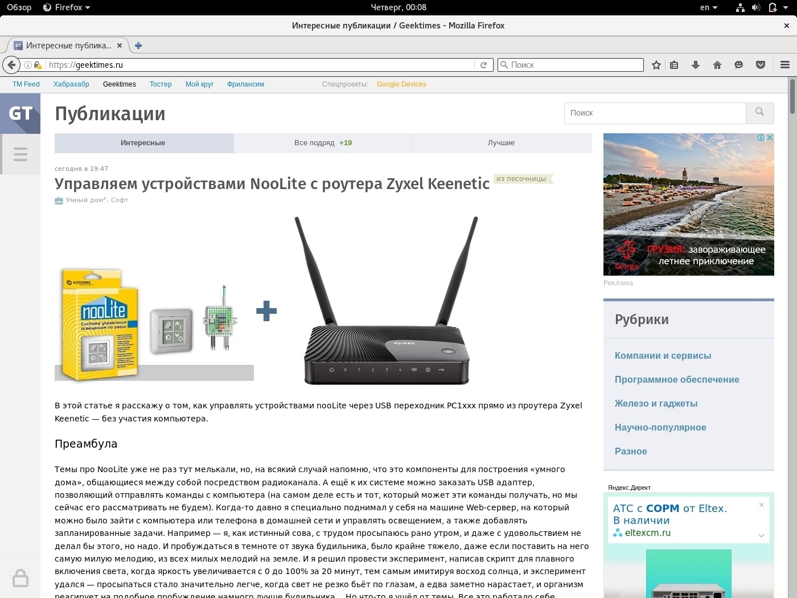
Task: Open the ad info icon on the Georgia banner
Action: point(761,137)
